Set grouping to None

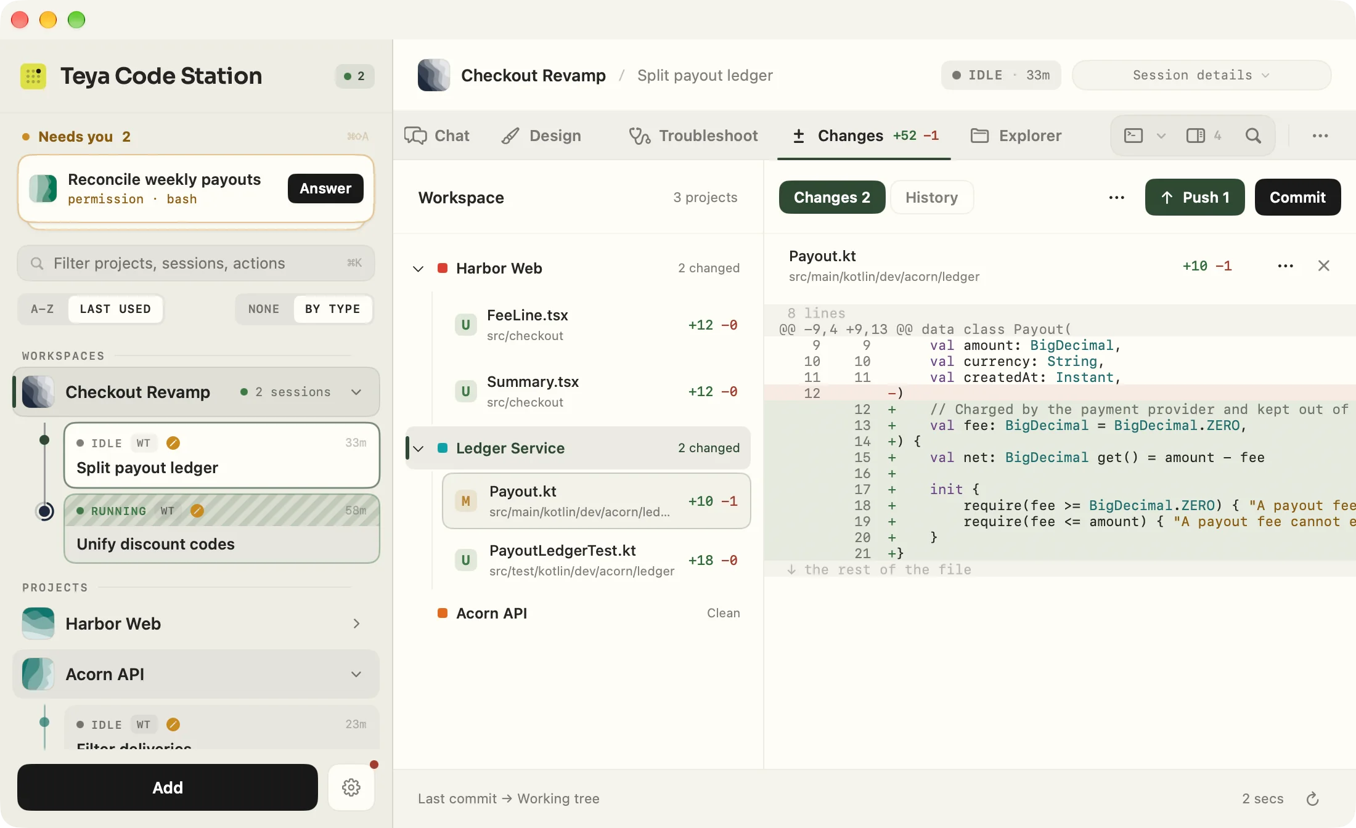click(x=264, y=309)
